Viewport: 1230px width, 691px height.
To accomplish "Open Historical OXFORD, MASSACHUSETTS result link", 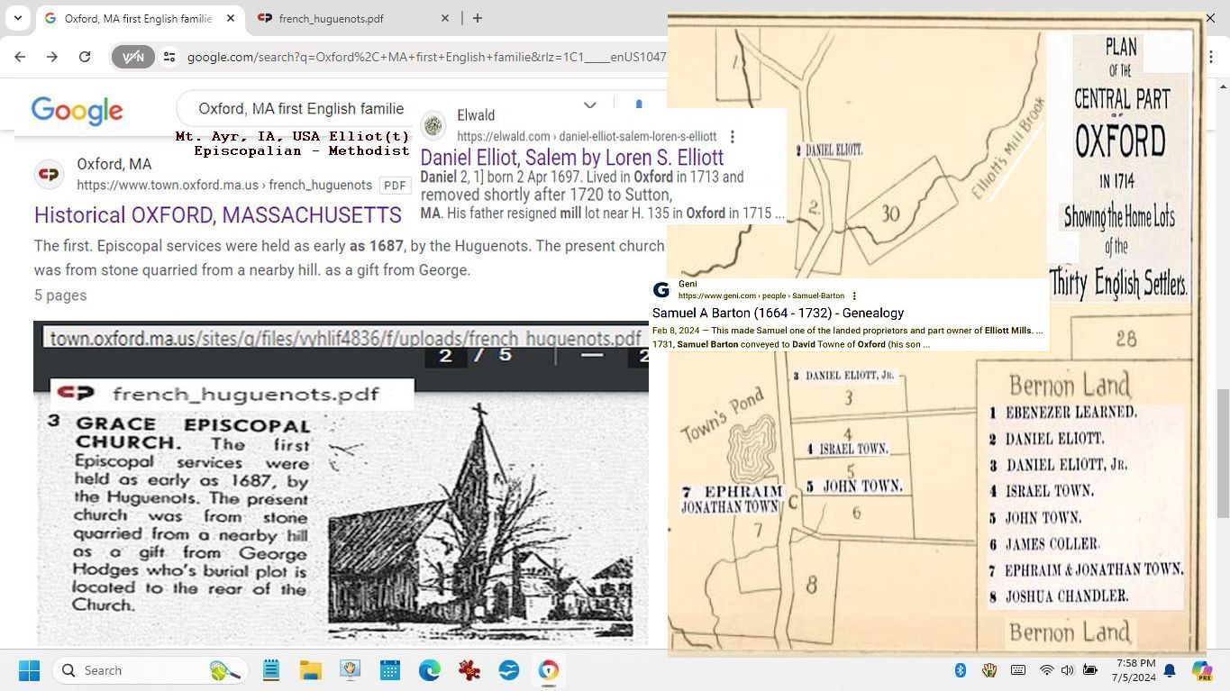I will (x=218, y=215).
